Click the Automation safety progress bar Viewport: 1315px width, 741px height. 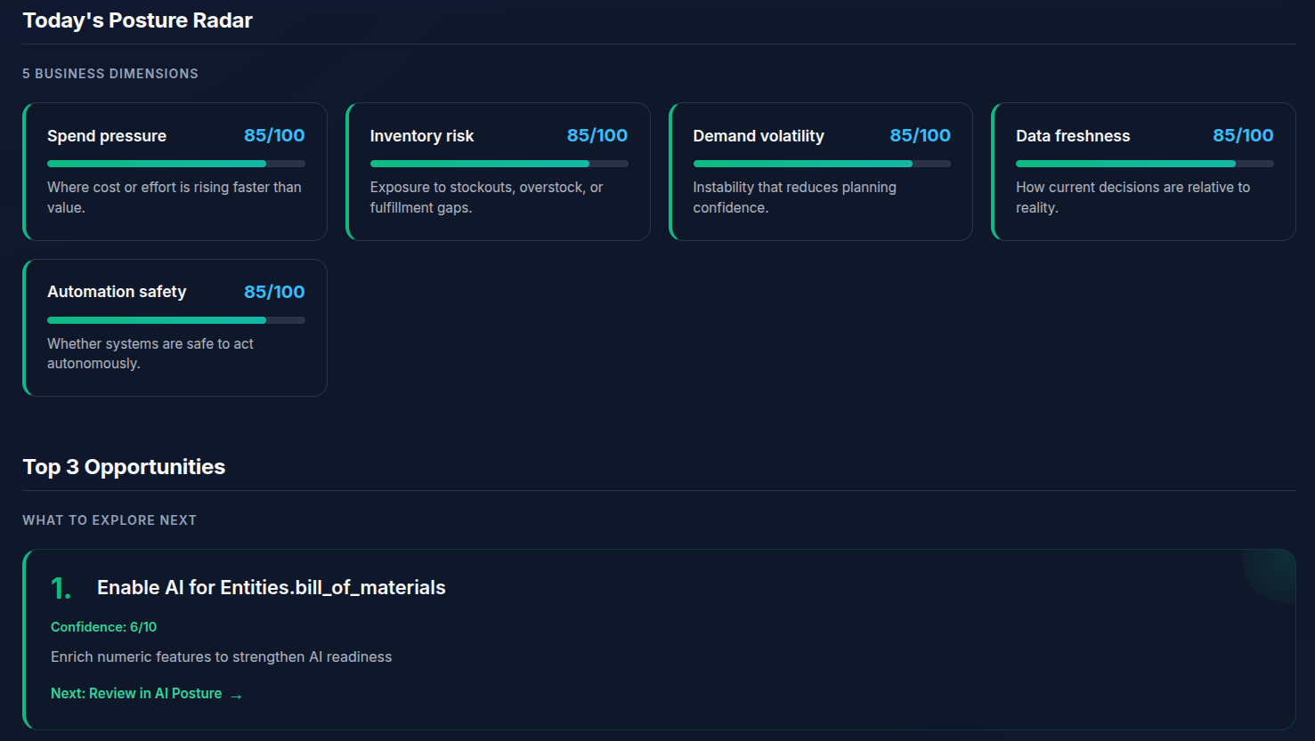point(175,320)
